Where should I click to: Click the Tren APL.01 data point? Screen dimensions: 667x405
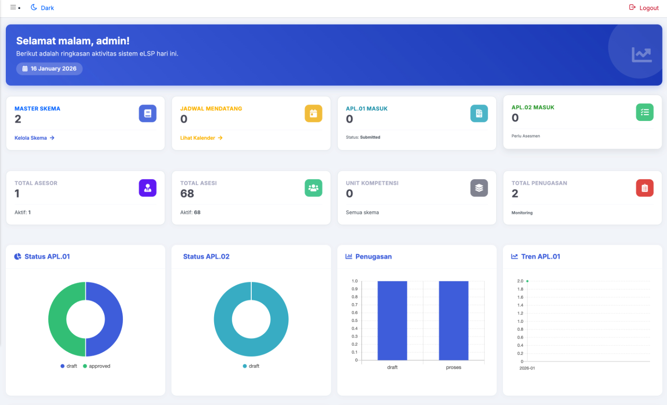pyautogui.click(x=528, y=281)
